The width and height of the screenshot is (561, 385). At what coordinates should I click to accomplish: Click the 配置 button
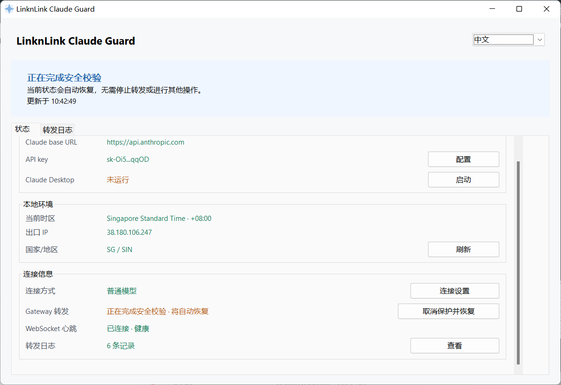pyautogui.click(x=463, y=159)
